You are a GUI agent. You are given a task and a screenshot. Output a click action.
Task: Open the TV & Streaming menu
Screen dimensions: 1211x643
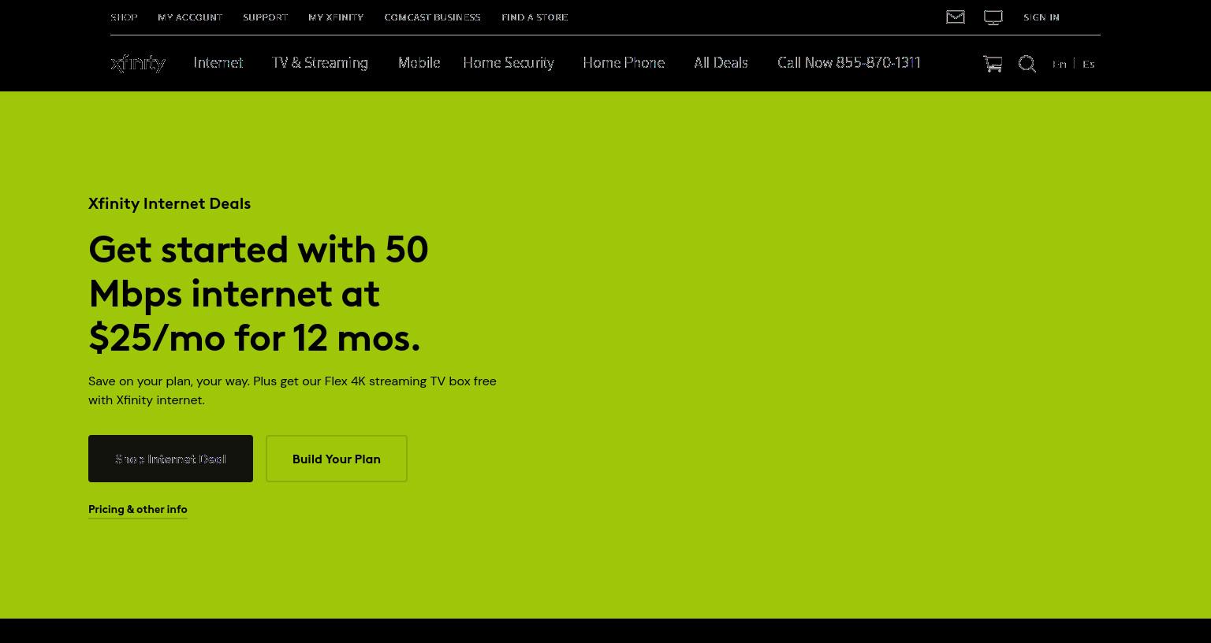[320, 62]
